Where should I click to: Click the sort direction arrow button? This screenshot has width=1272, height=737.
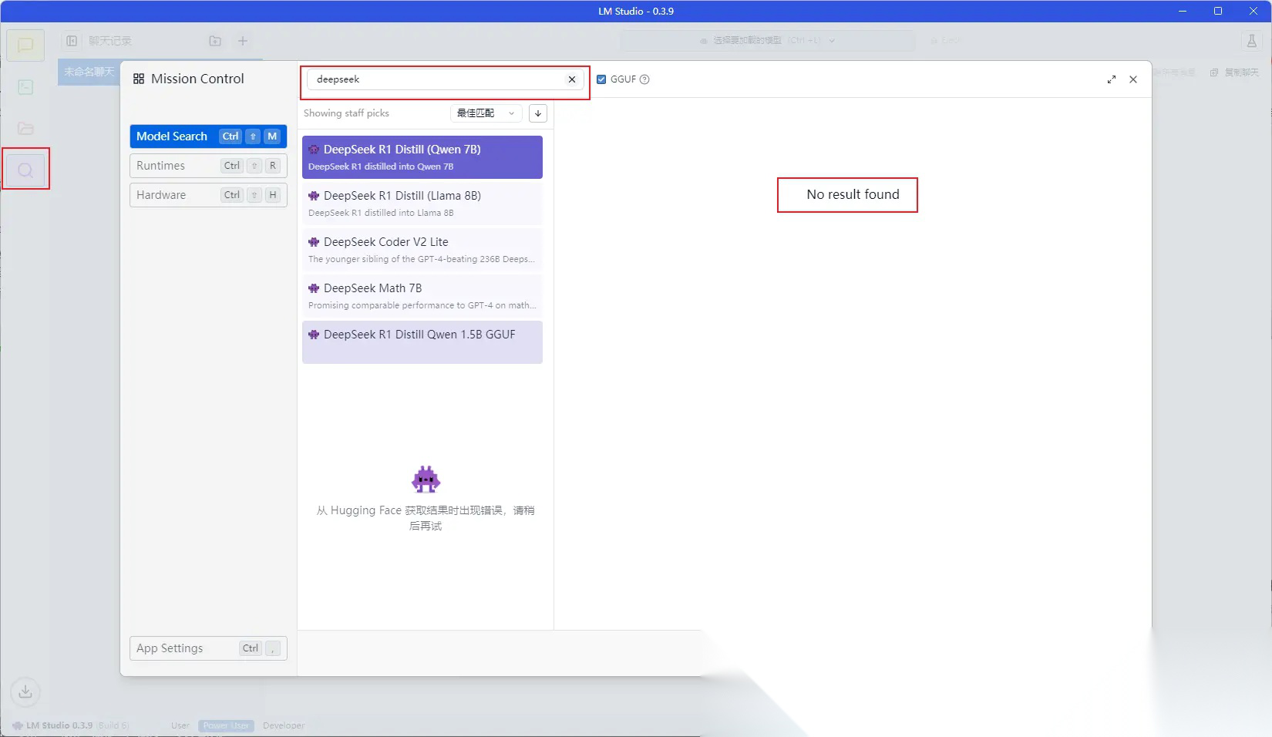pyautogui.click(x=538, y=113)
